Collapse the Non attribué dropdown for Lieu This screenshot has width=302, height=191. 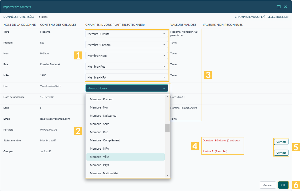pos(127,88)
